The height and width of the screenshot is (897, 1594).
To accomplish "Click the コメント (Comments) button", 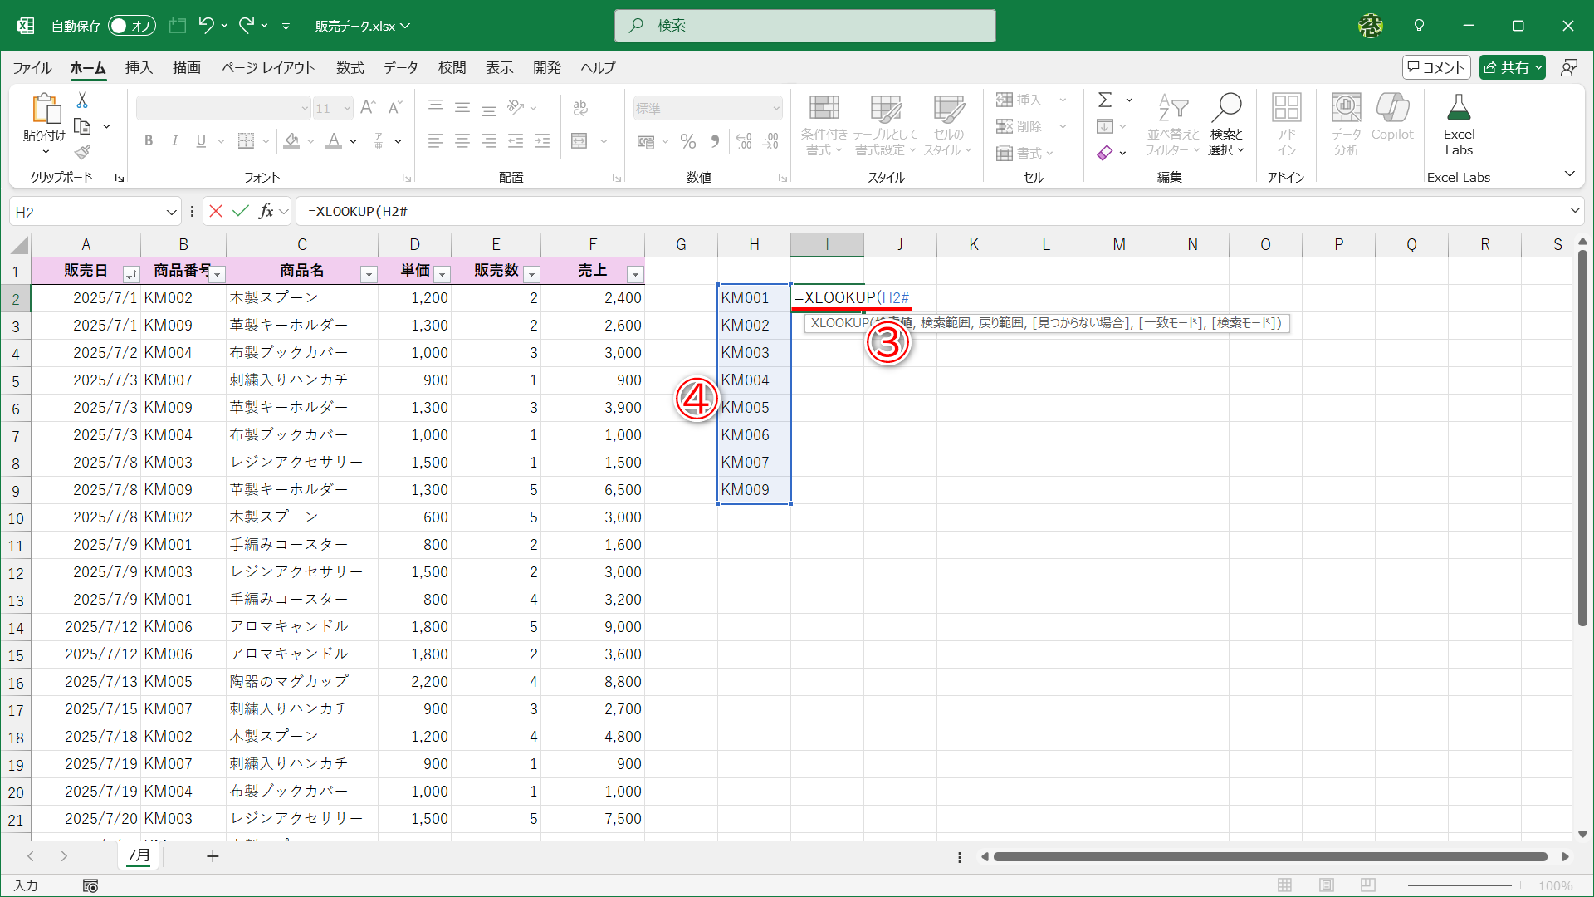I will [x=1436, y=67].
